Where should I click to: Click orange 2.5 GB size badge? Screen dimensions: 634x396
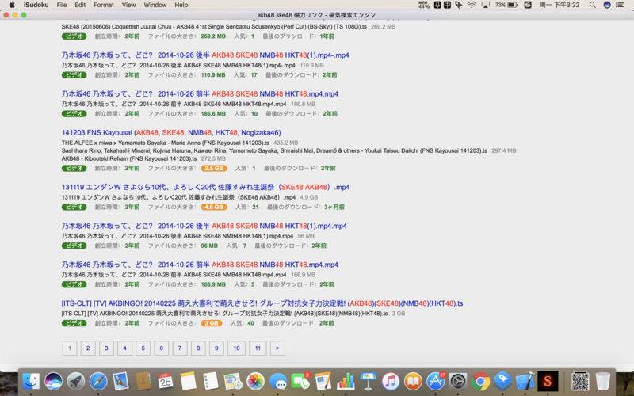pyautogui.click(x=213, y=168)
